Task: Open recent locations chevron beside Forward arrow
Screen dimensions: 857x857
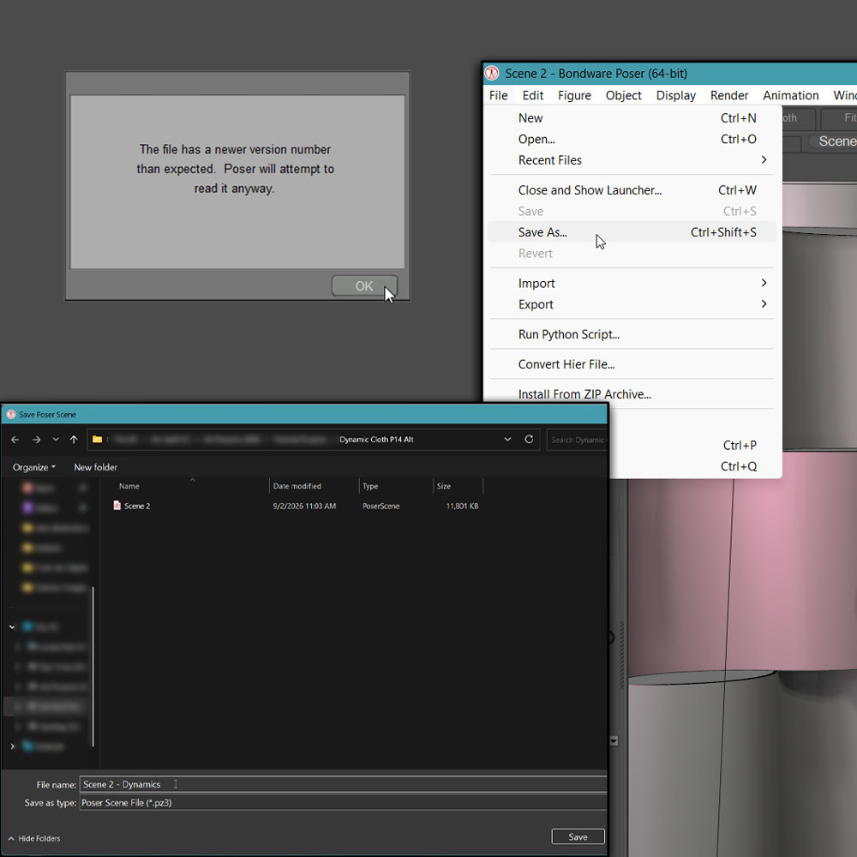Action: click(x=56, y=440)
